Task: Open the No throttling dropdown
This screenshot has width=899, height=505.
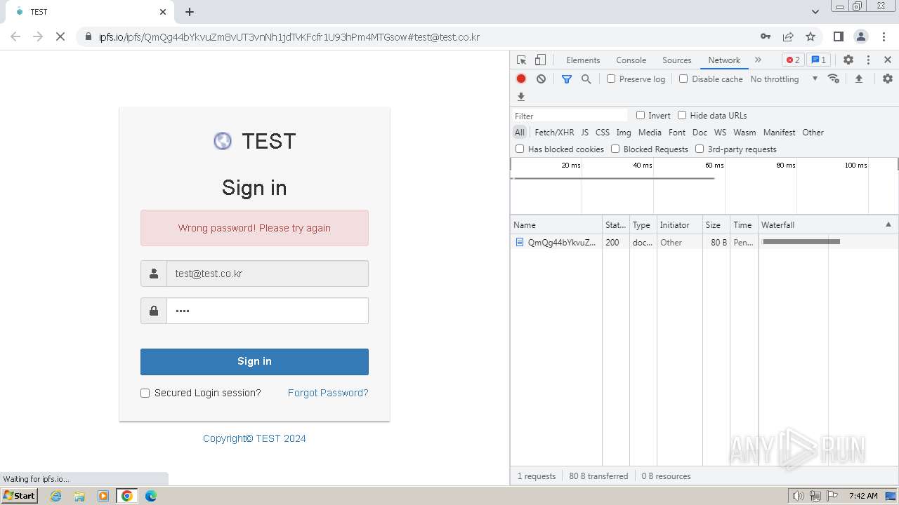Action: click(x=784, y=79)
